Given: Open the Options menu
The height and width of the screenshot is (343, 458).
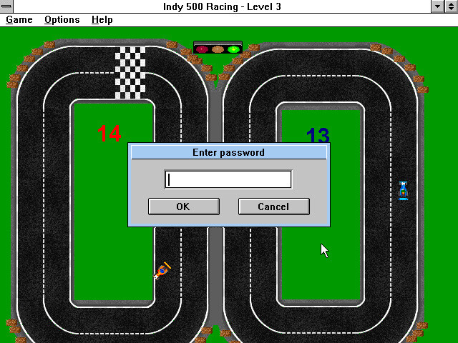Looking at the screenshot, I should [62, 20].
